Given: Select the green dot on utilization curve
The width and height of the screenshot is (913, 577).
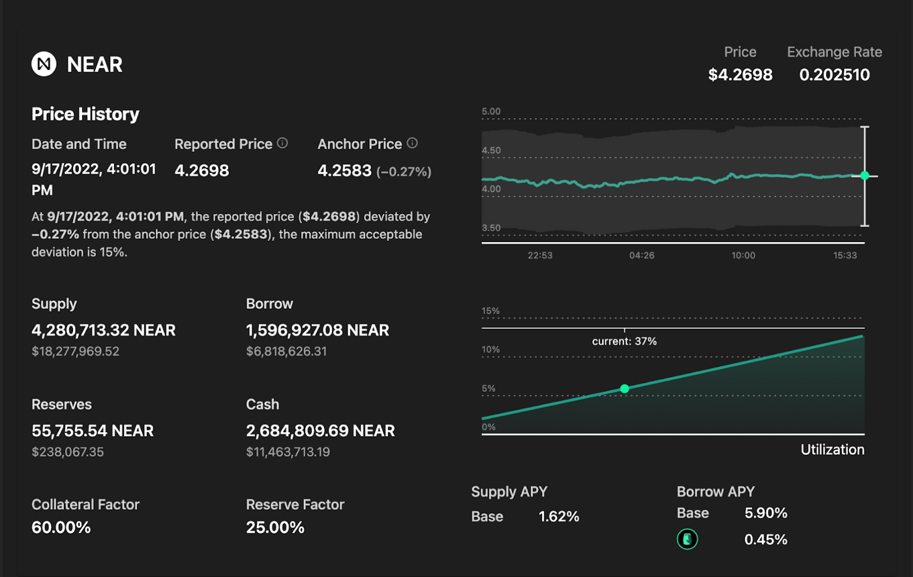Looking at the screenshot, I should [625, 388].
